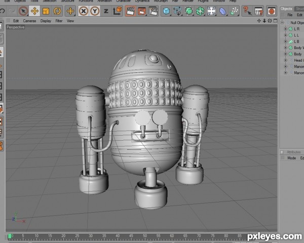The height and width of the screenshot is (243, 304).
Task: Switch to the Structure tab
Action: [299, 9]
